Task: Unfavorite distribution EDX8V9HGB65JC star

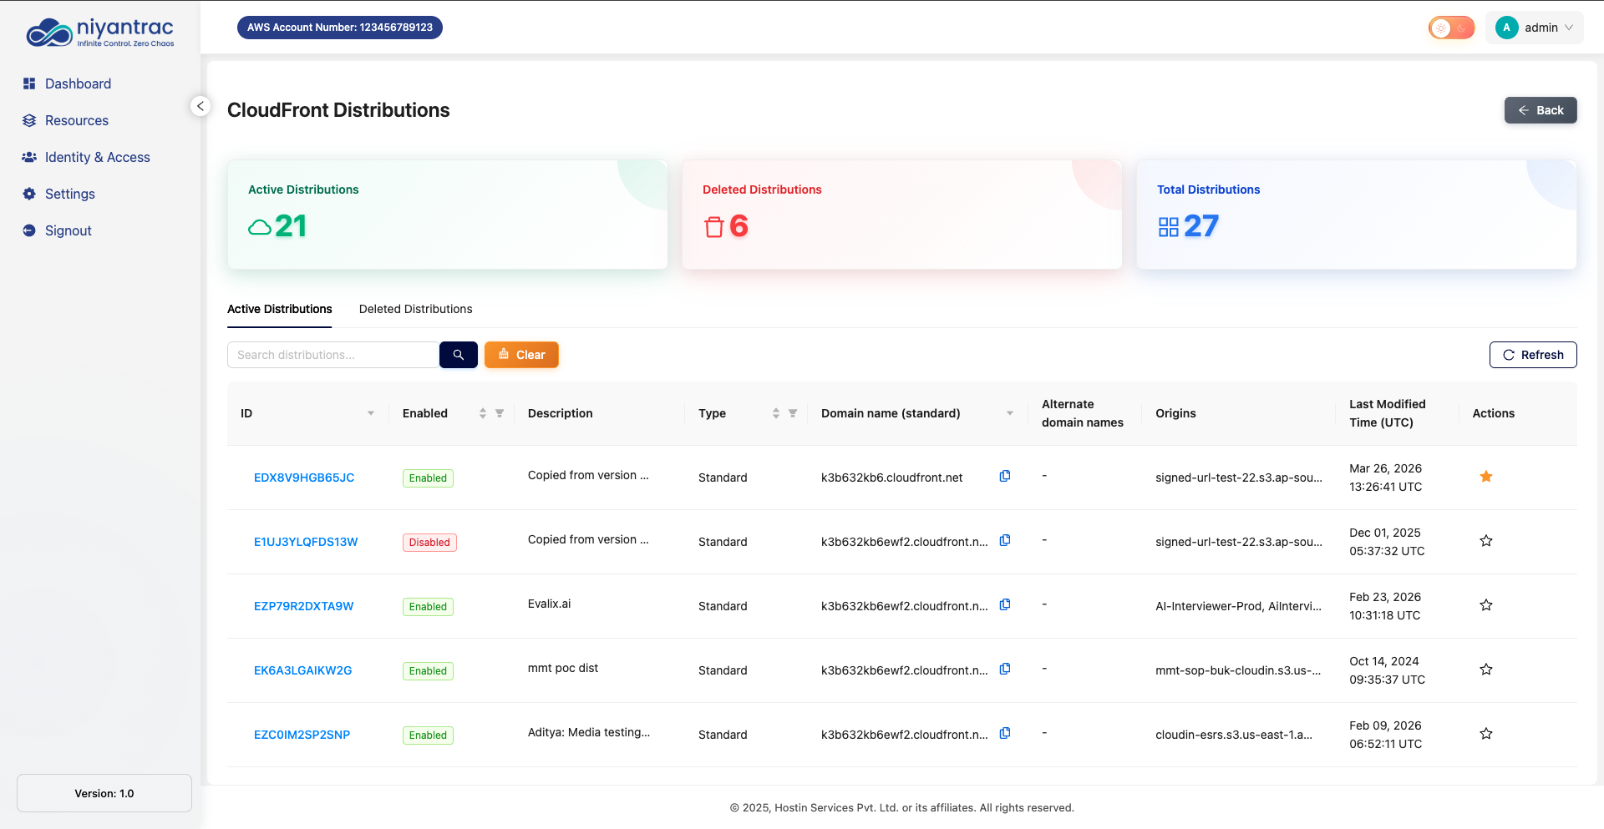Action: [x=1485, y=477]
